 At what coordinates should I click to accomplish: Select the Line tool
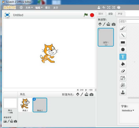[x=123, y=35]
